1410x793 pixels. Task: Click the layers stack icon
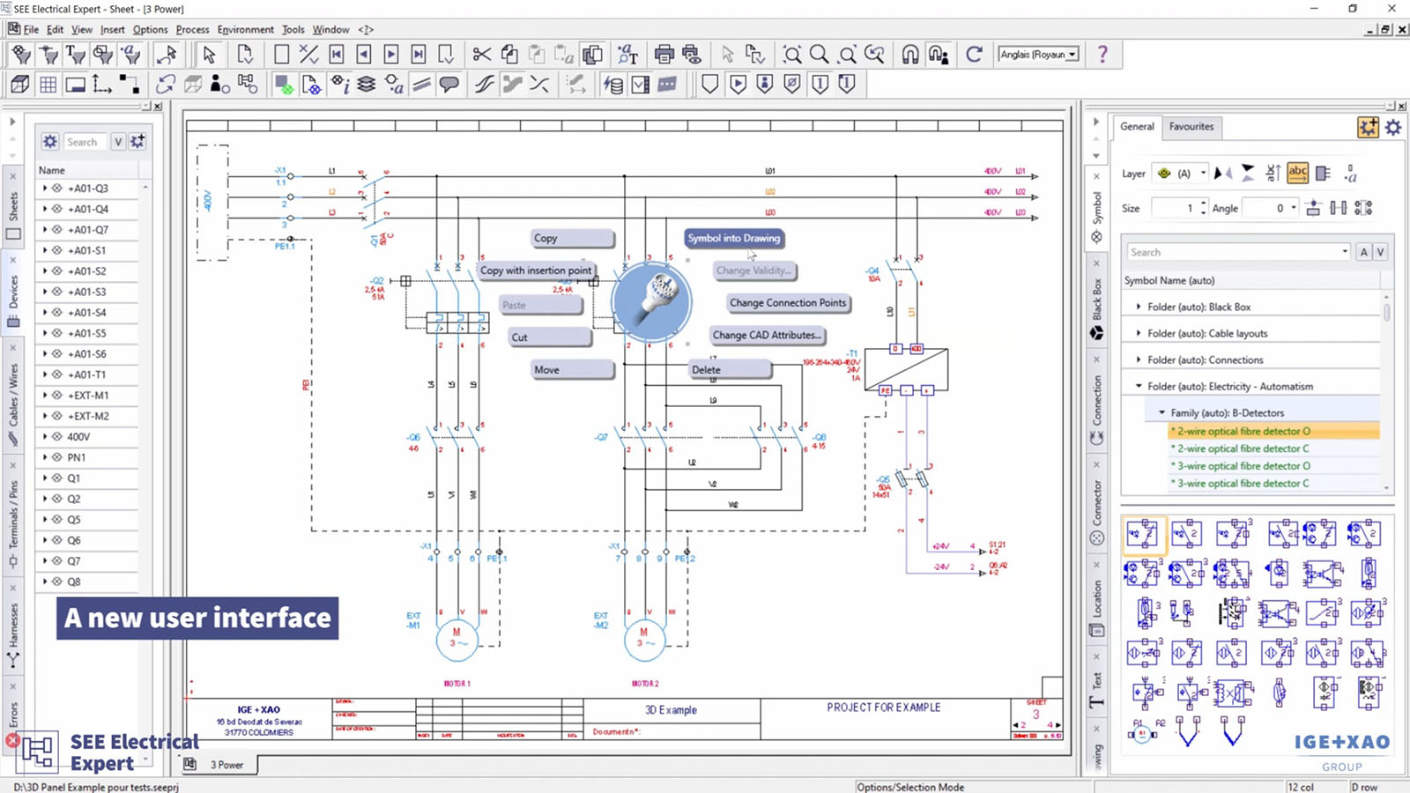[x=367, y=85]
